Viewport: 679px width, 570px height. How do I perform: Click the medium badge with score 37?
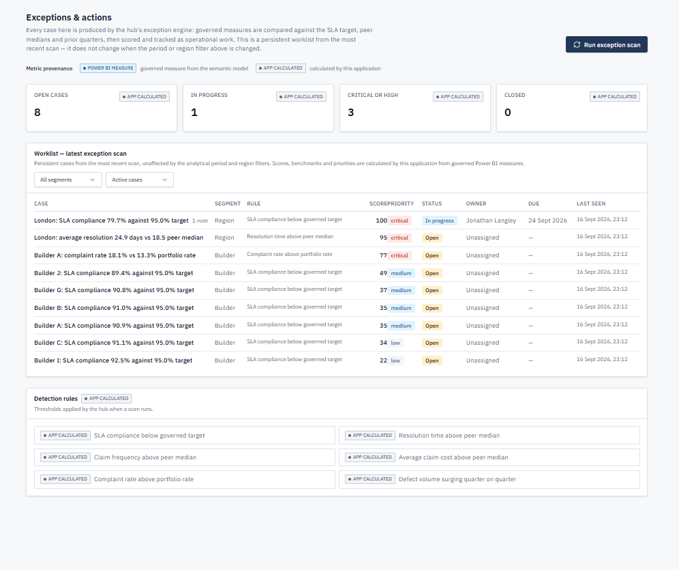pos(401,290)
